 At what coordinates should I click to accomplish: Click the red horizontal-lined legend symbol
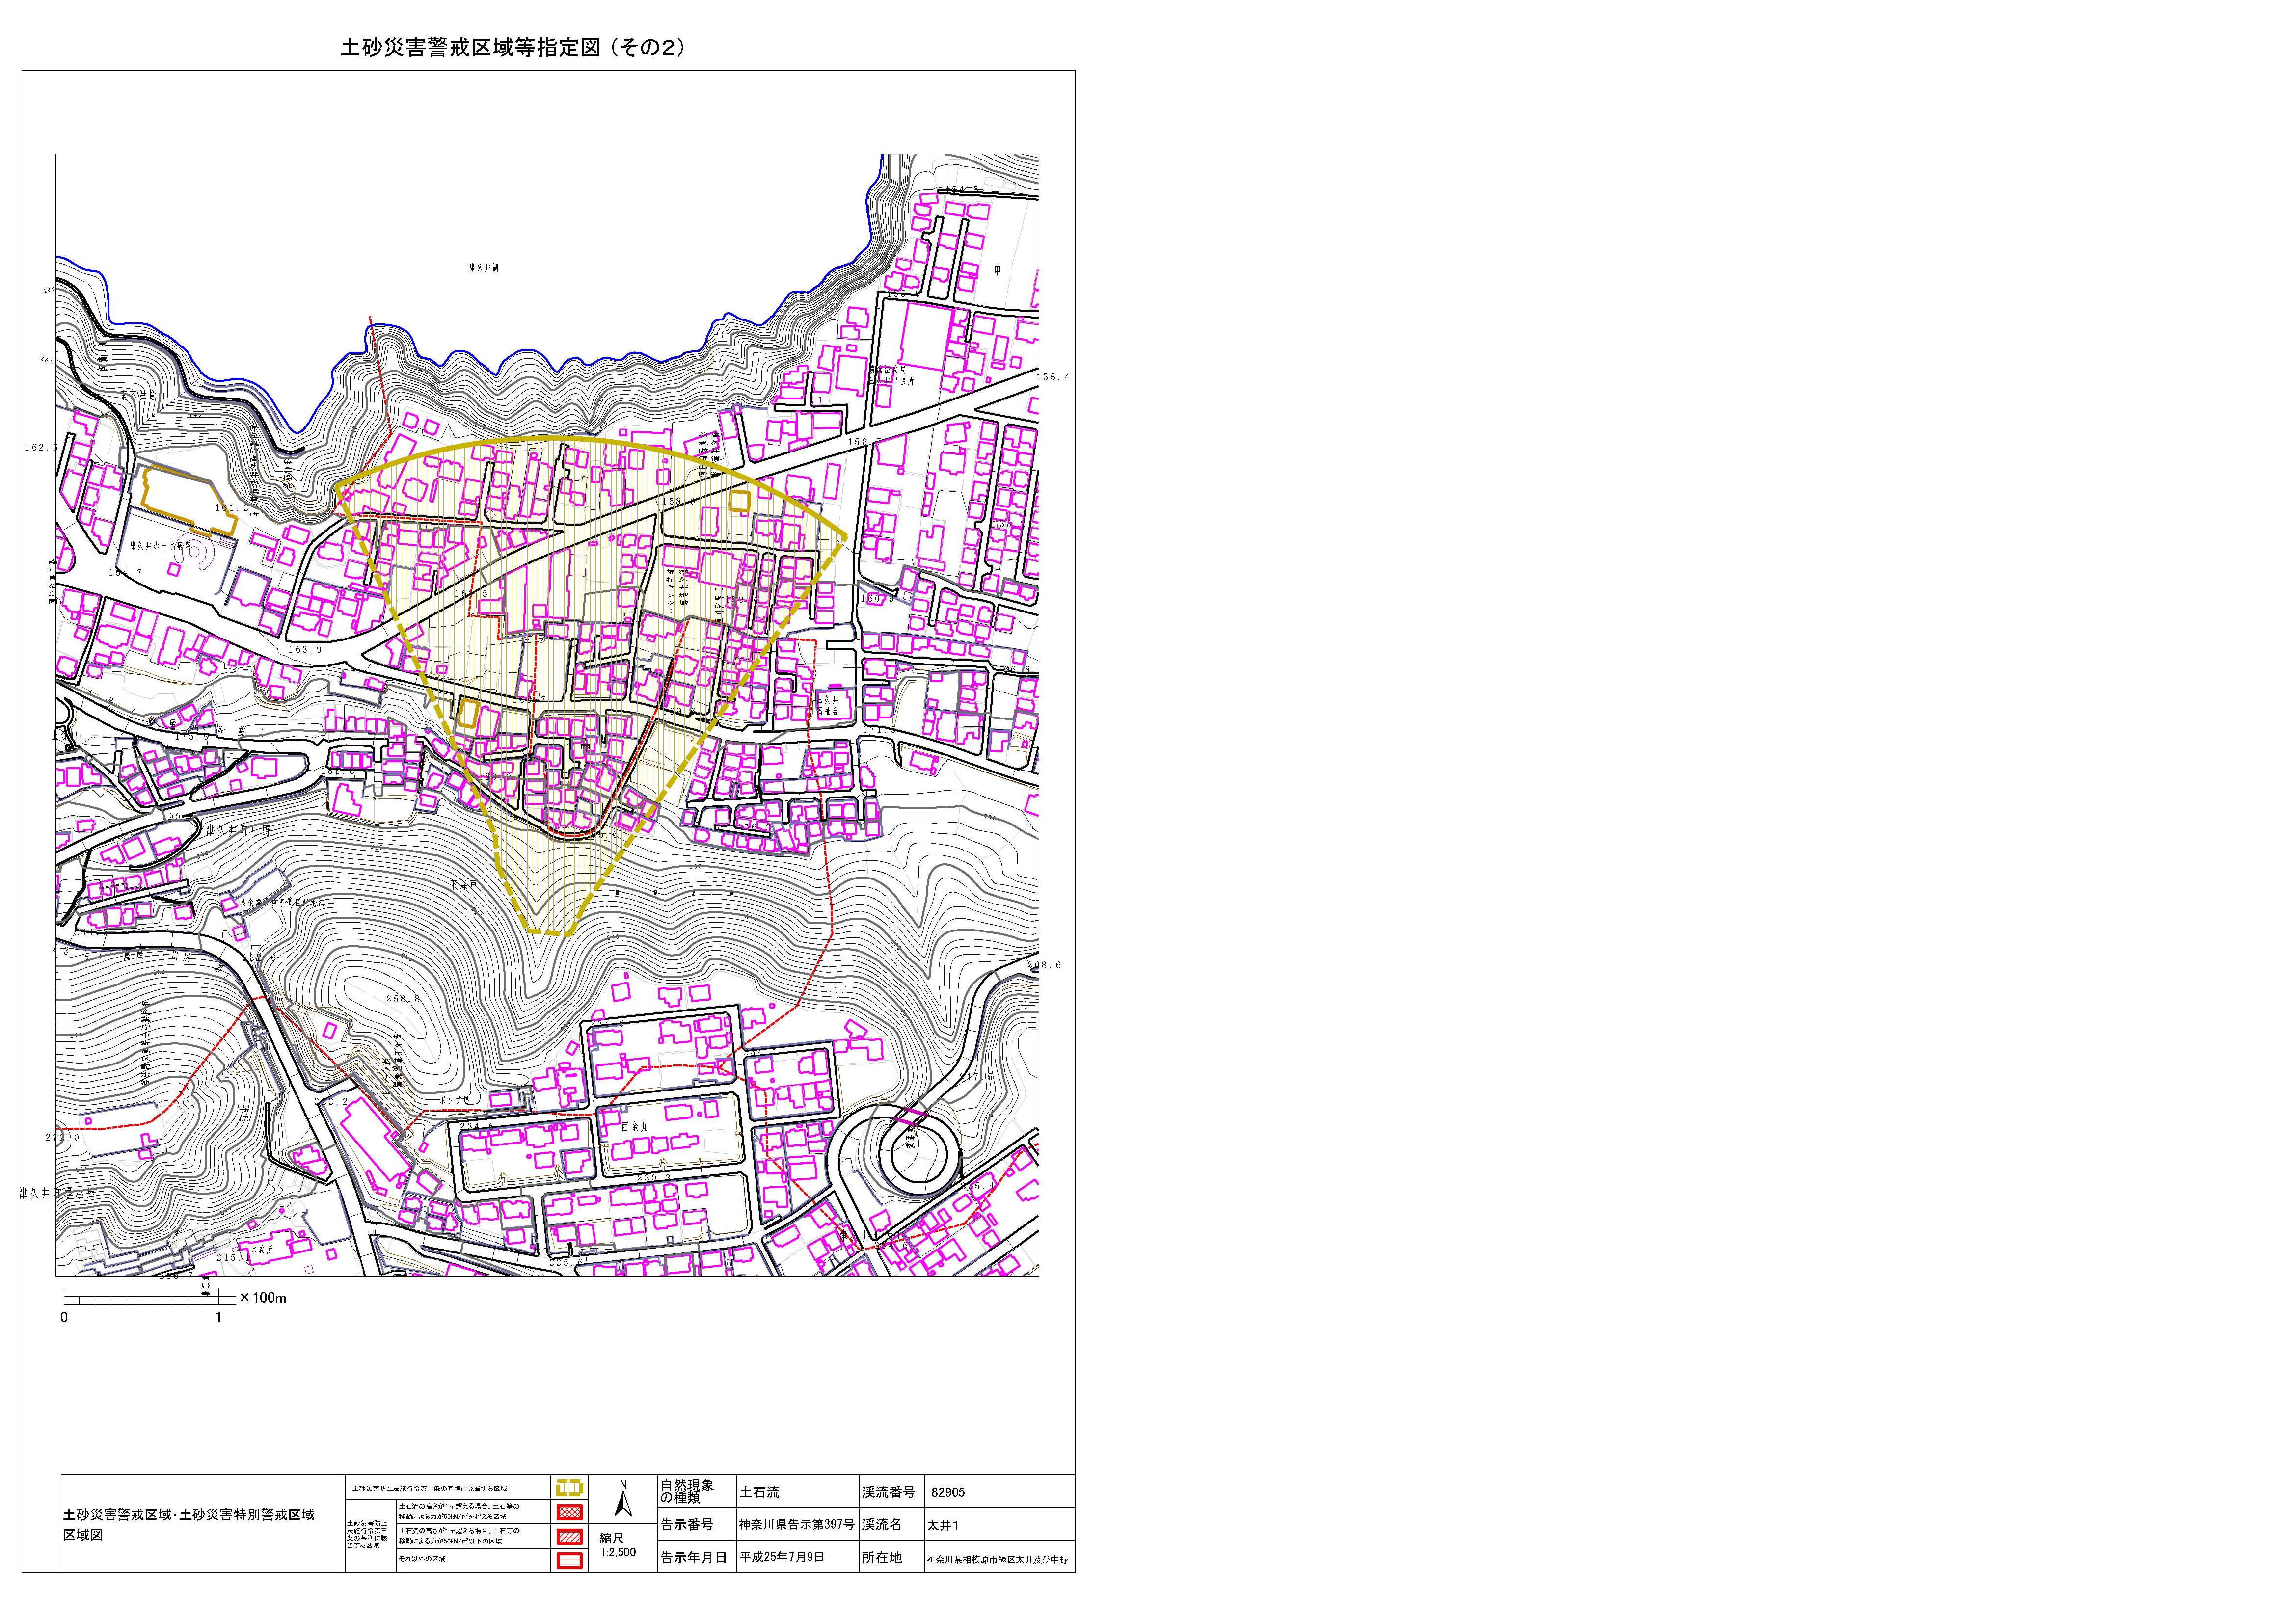[569, 1561]
